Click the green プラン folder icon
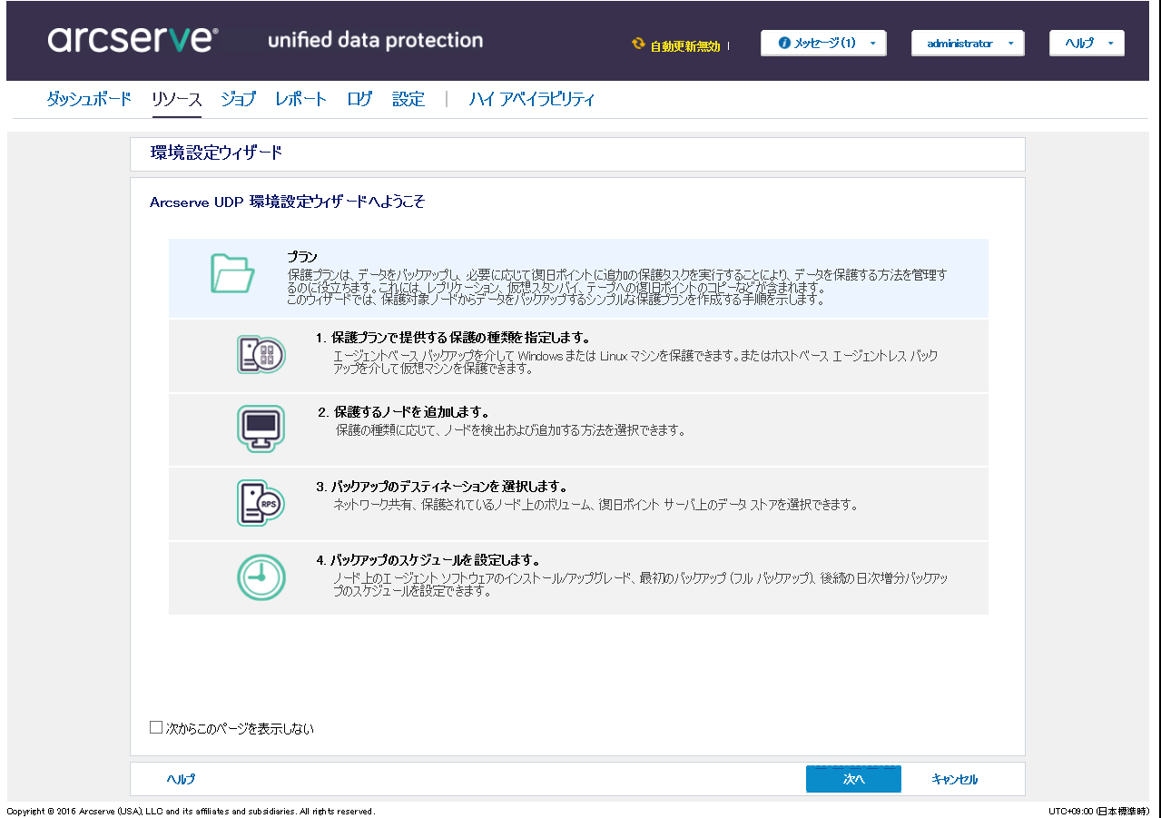The width and height of the screenshot is (1161, 818). point(232,272)
